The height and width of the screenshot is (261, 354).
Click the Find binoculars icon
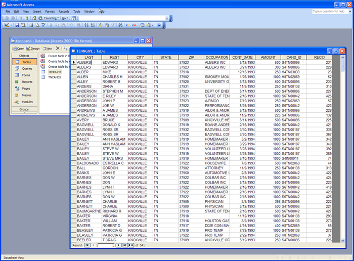point(120,25)
